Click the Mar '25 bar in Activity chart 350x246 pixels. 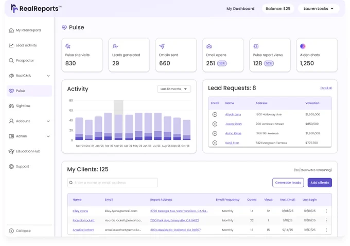118,127
